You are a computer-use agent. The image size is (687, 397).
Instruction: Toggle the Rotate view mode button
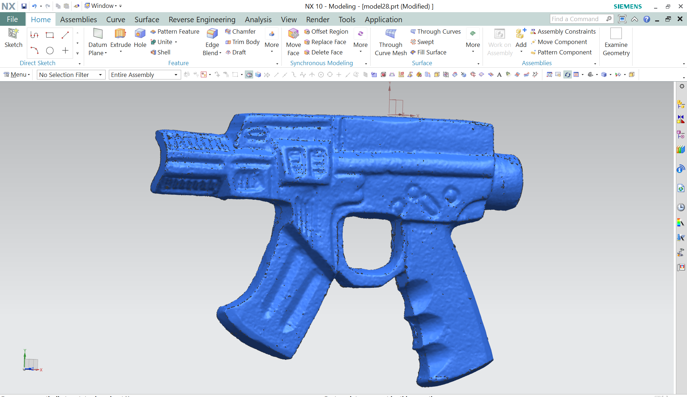tap(567, 75)
